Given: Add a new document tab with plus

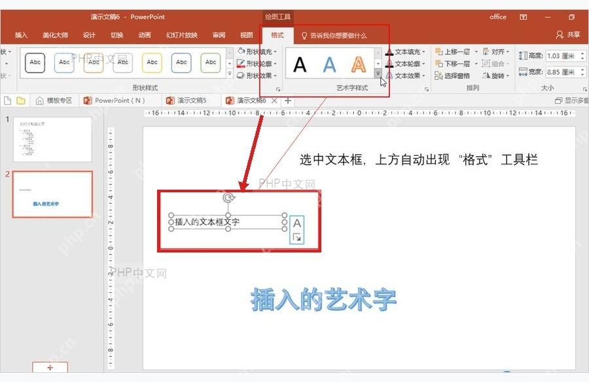Looking at the screenshot, I should (x=288, y=100).
